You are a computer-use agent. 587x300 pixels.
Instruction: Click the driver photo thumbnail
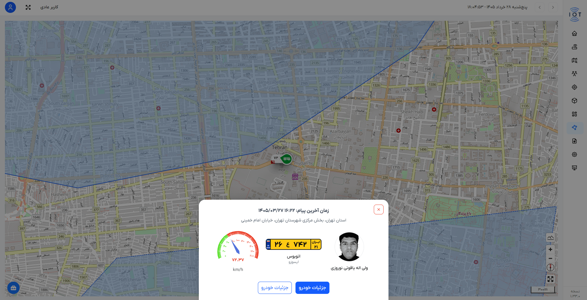point(349,247)
